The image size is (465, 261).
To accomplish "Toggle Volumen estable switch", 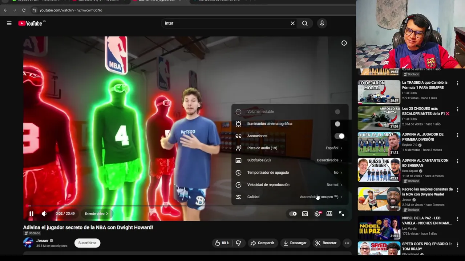I will [338, 112].
